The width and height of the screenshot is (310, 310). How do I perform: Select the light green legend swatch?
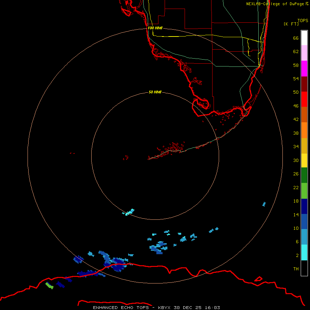pos(304,191)
